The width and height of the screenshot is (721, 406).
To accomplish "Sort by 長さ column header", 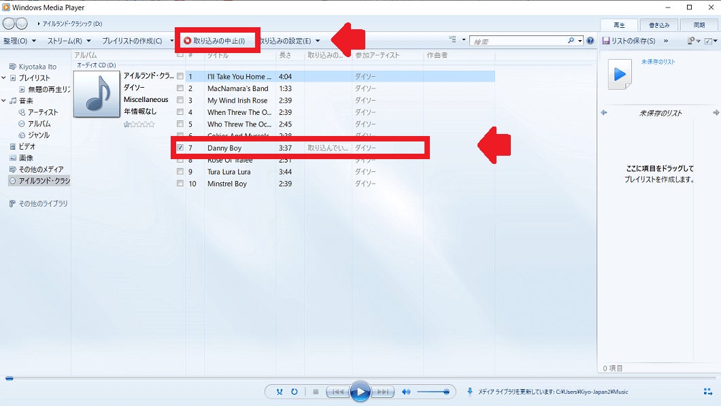I will point(290,55).
